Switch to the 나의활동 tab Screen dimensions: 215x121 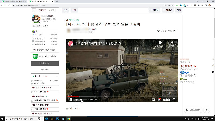[x=52, y=10]
